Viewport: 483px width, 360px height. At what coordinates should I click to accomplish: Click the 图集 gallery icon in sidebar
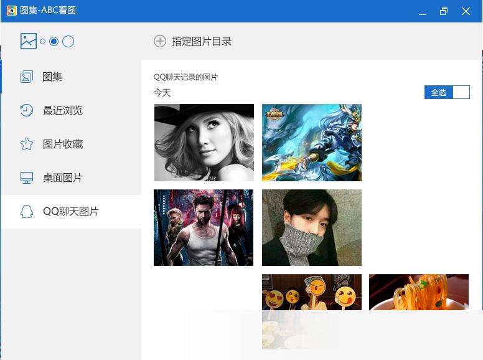click(x=27, y=77)
